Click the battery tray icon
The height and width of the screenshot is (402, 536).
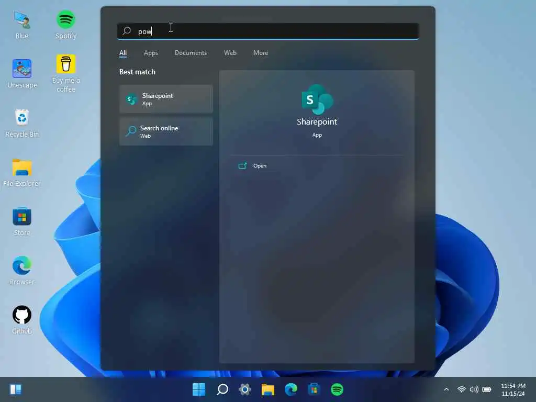tap(487, 389)
